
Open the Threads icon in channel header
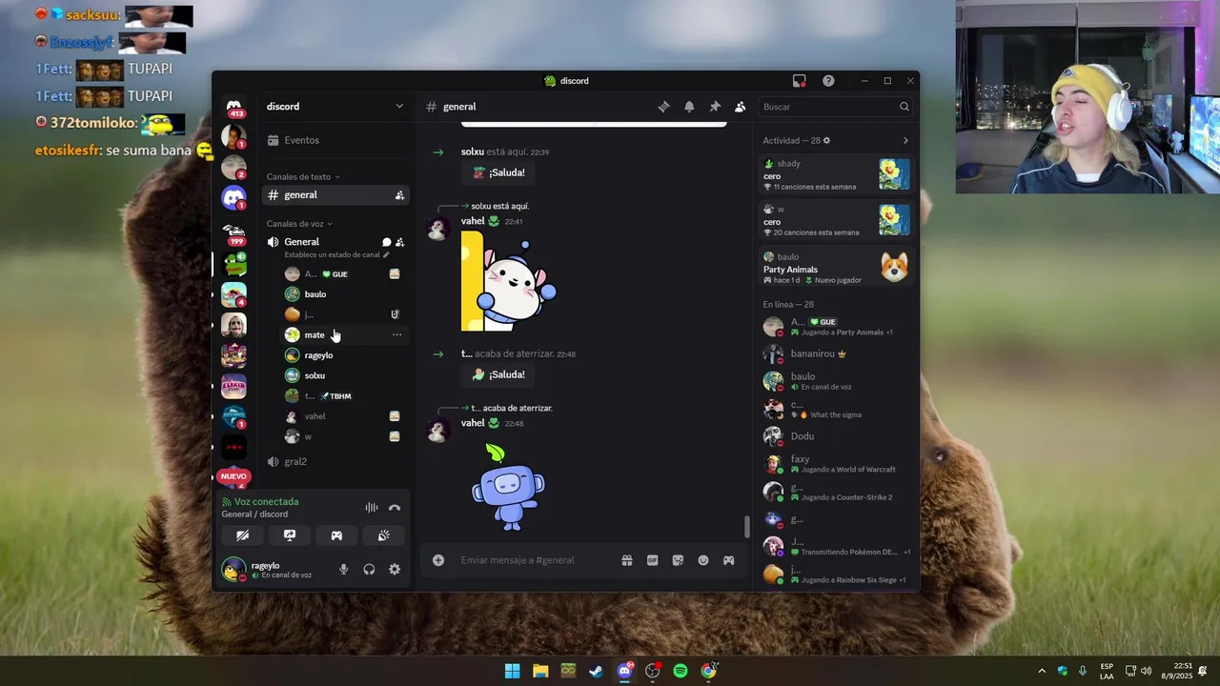coord(663,107)
